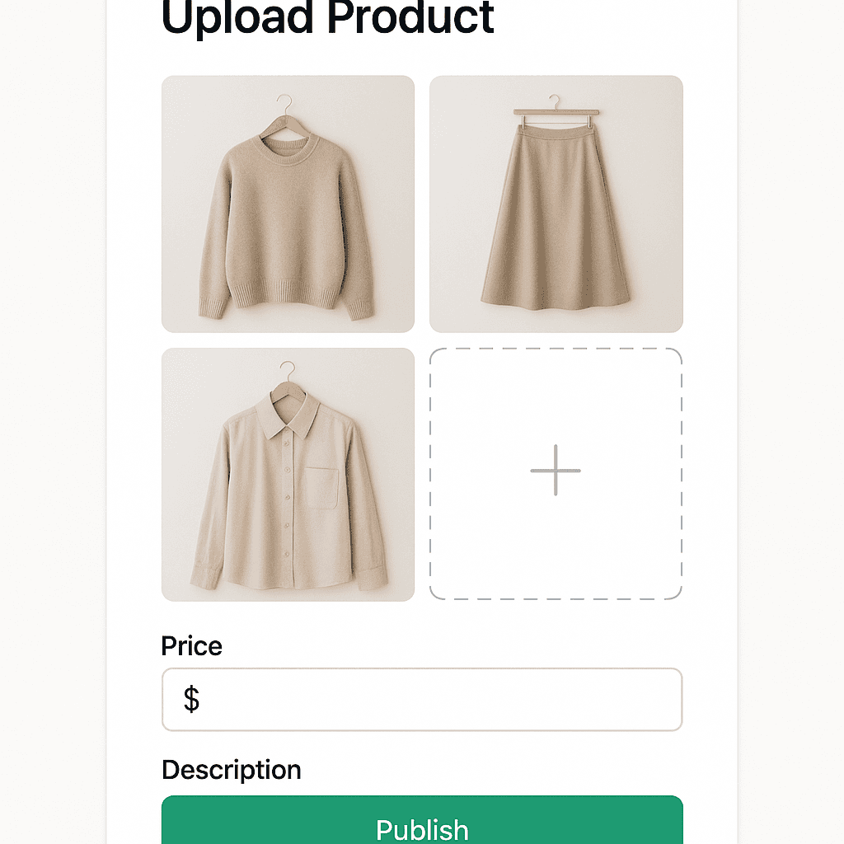This screenshot has width=844, height=844.
Task: Click the dollar sign in the price box
Action: pyautogui.click(x=191, y=699)
